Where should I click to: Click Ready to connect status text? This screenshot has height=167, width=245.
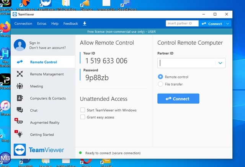[113, 153]
